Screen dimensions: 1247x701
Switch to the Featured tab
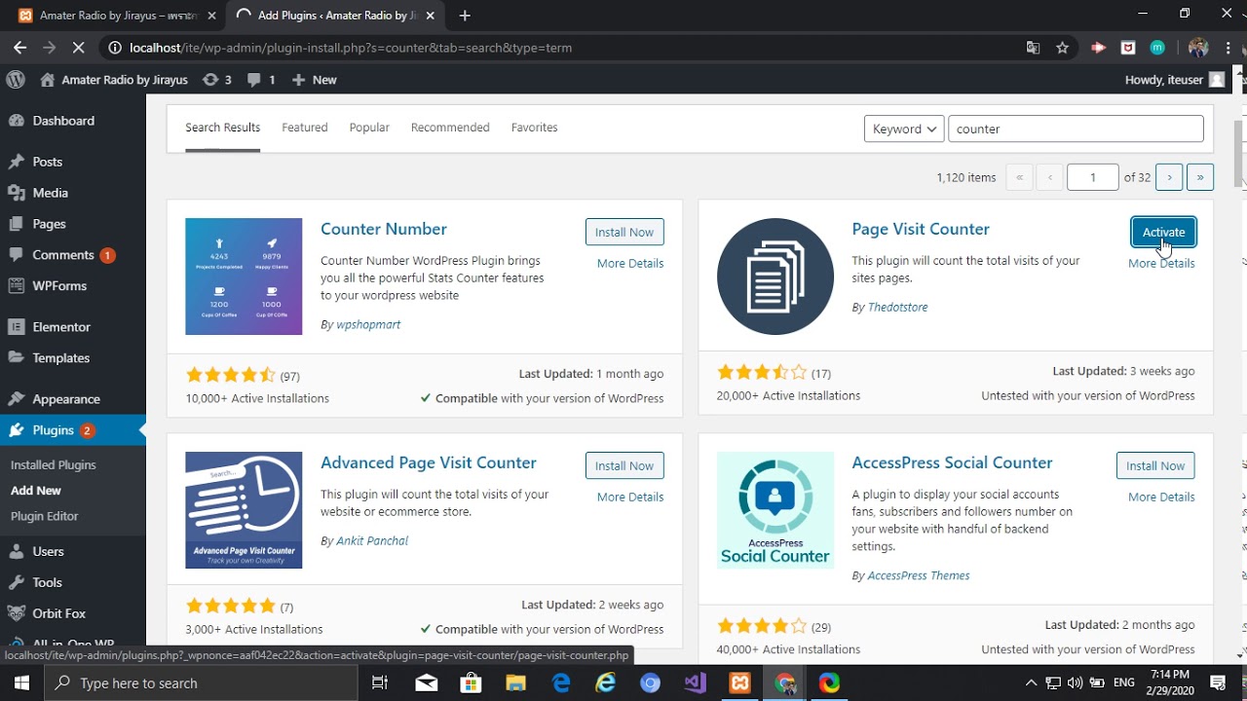tap(305, 128)
